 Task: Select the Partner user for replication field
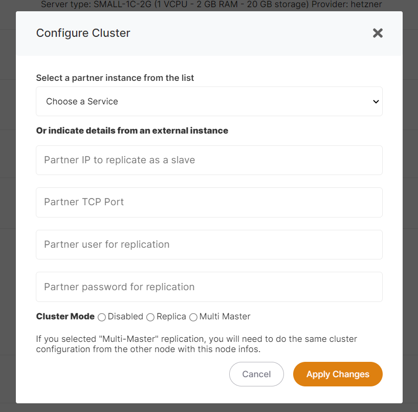(209, 245)
